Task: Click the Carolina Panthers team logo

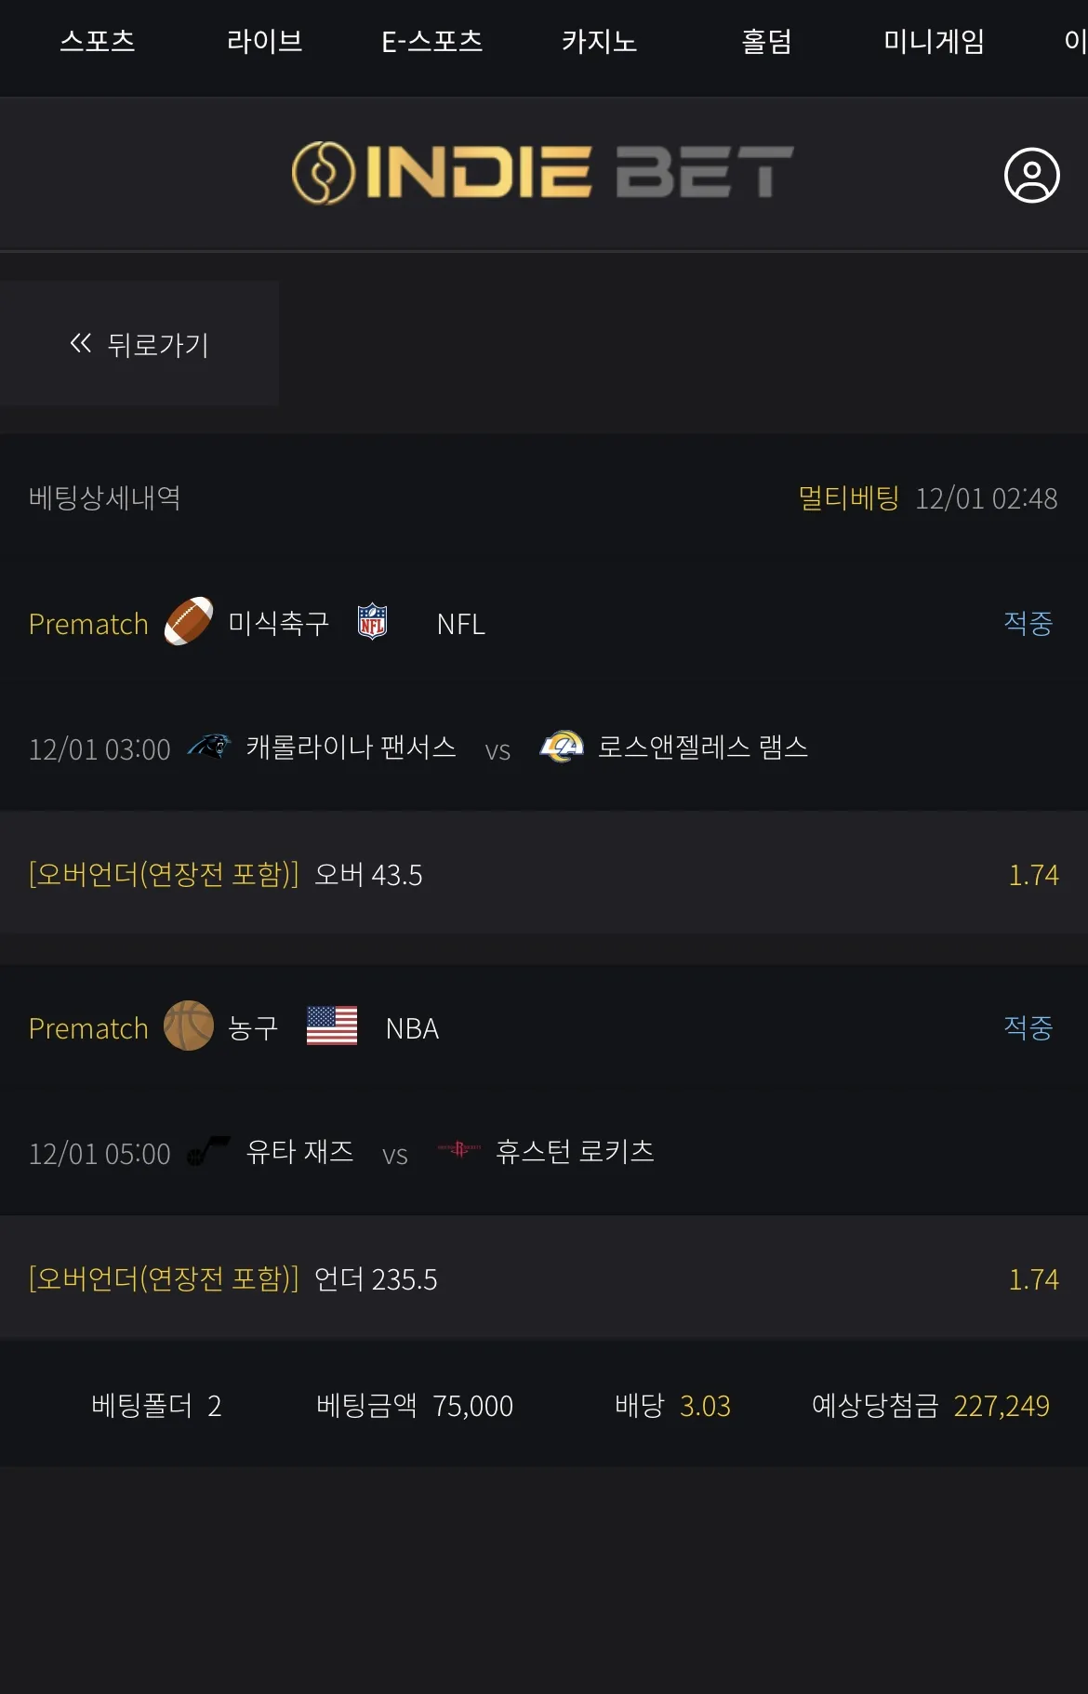Action: point(208,746)
